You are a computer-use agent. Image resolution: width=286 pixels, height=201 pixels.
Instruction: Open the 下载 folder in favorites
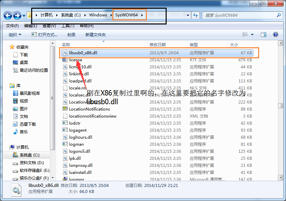(x=23, y=55)
